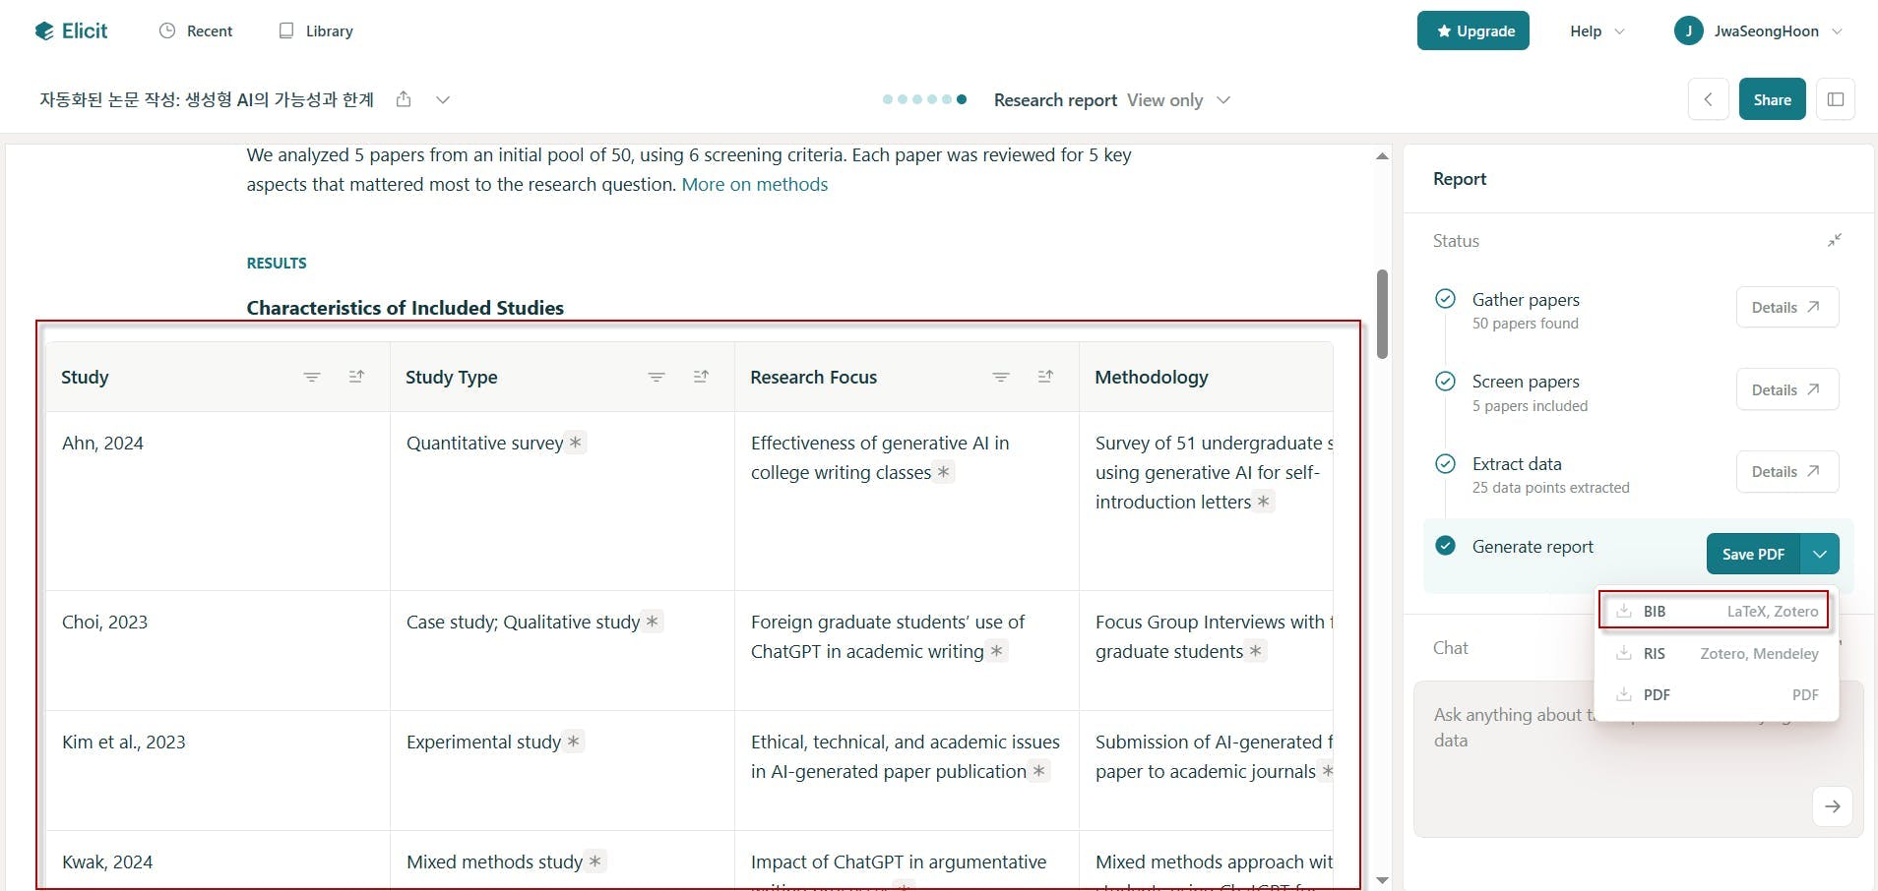The width and height of the screenshot is (1878, 891).
Task: Click the filter icon in Research Focus column
Action: 1001,377
